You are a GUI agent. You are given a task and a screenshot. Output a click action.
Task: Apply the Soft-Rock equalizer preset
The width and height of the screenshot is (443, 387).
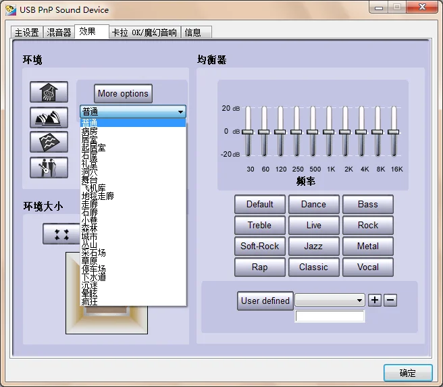[260, 246]
